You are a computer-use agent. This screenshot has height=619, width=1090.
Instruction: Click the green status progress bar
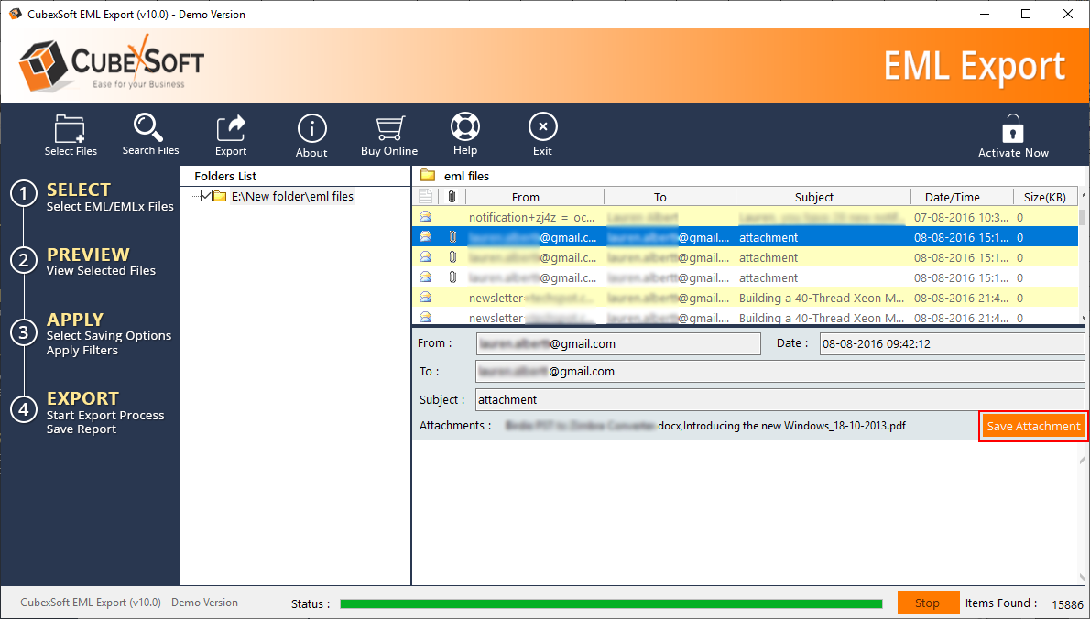click(x=610, y=603)
